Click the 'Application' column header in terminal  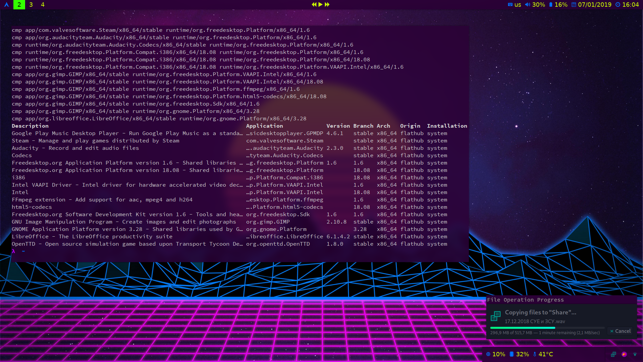(x=265, y=126)
